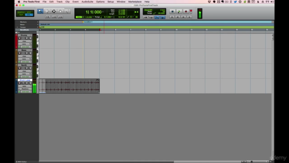Click the Play transport button
The image size is (289, 163).
[x=179, y=11]
